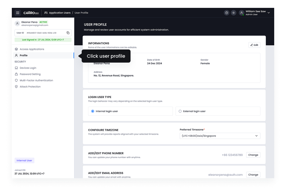Toggle the theme with the sun icon
This screenshot has width=286, height=194.
coord(234,12)
